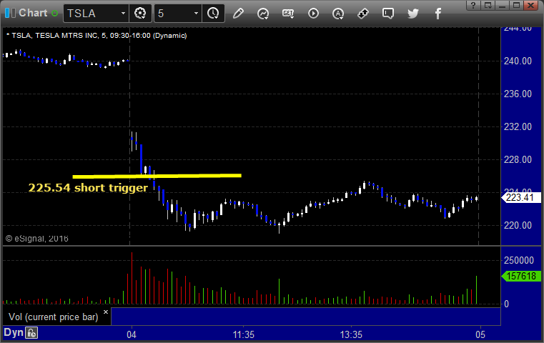The height and width of the screenshot is (343, 544).
Task: Select the Vol (current price bar) label
Action: click(x=54, y=317)
